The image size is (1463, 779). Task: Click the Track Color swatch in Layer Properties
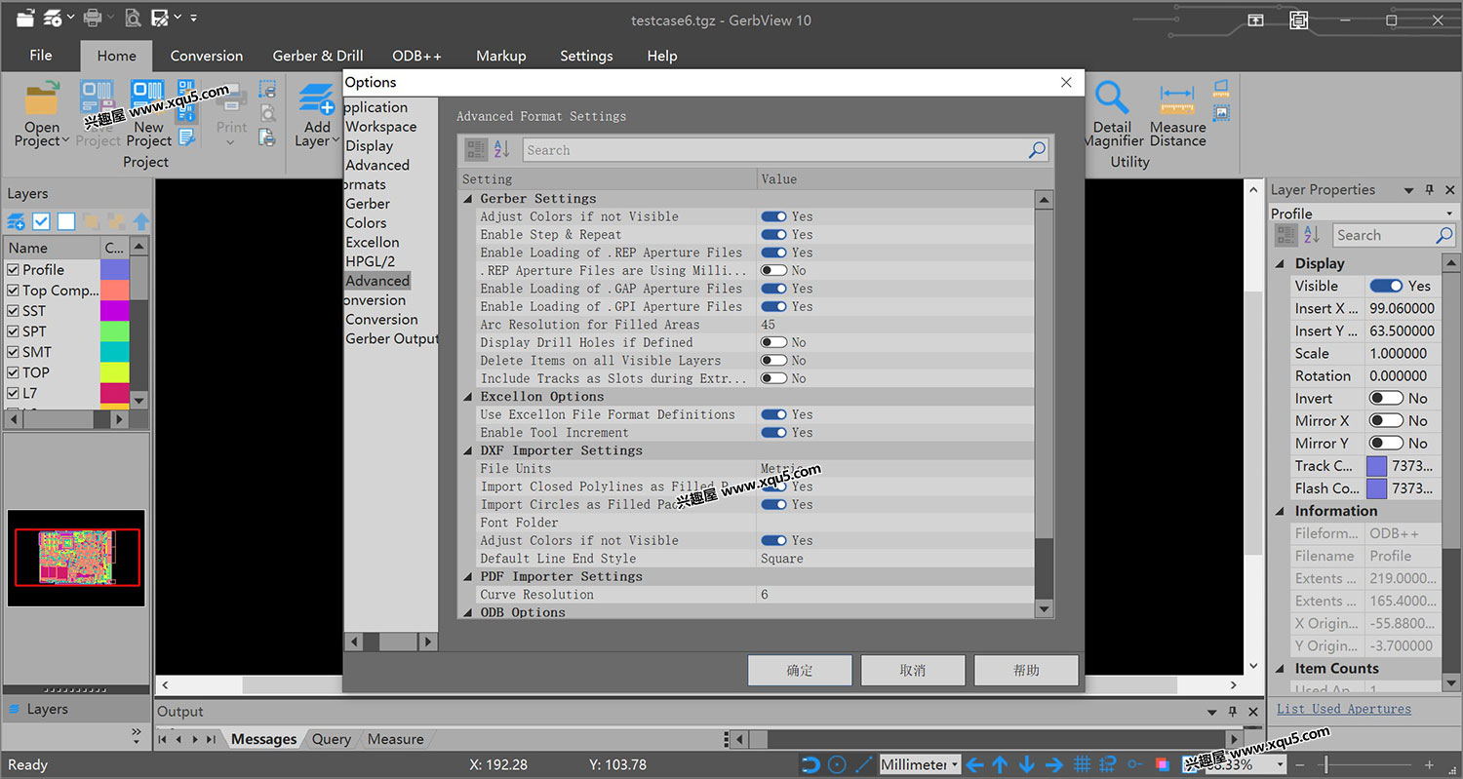coord(1376,466)
